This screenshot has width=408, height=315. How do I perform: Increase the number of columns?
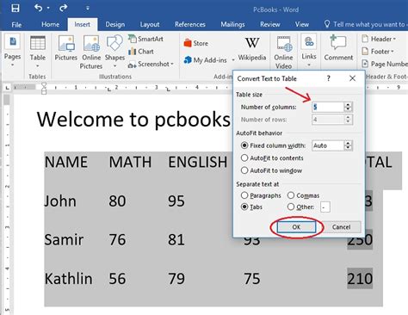coord(348,105)
